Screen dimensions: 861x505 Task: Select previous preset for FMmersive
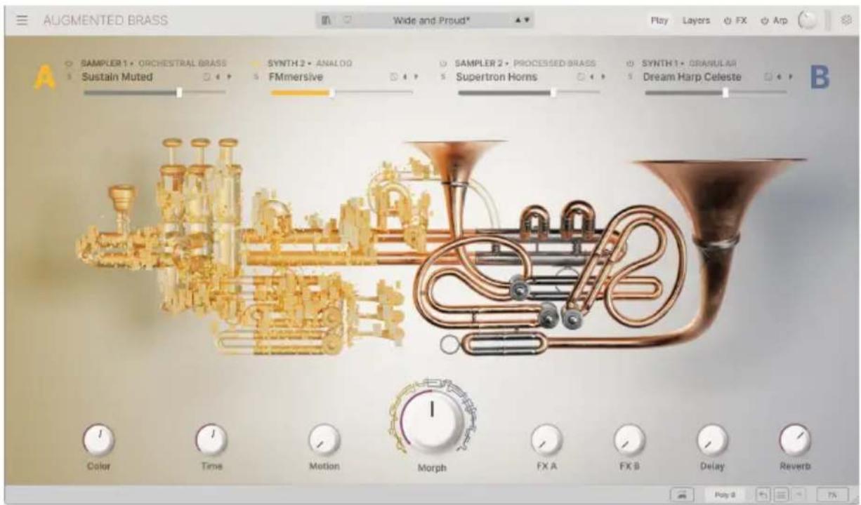(405, 76)
